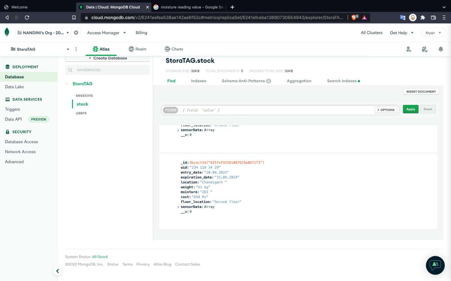Image resolution: width=451 pixels, height=281 pixels.
Task: Click the browser forward arrow
Action: 17,17
